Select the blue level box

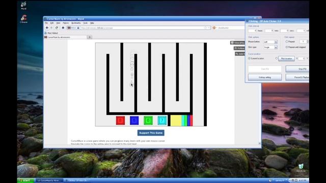pyautogui.click(x=134, y=120)
